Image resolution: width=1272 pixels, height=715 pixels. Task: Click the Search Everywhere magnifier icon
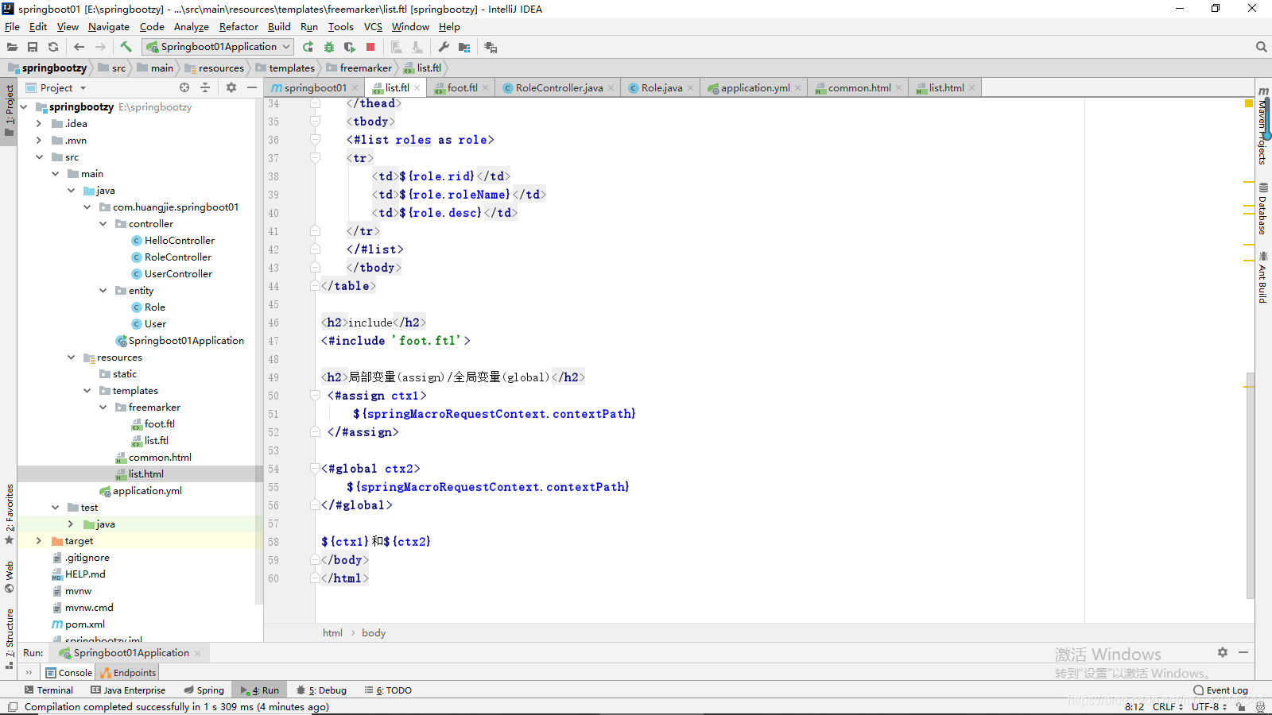[1261, 47]
